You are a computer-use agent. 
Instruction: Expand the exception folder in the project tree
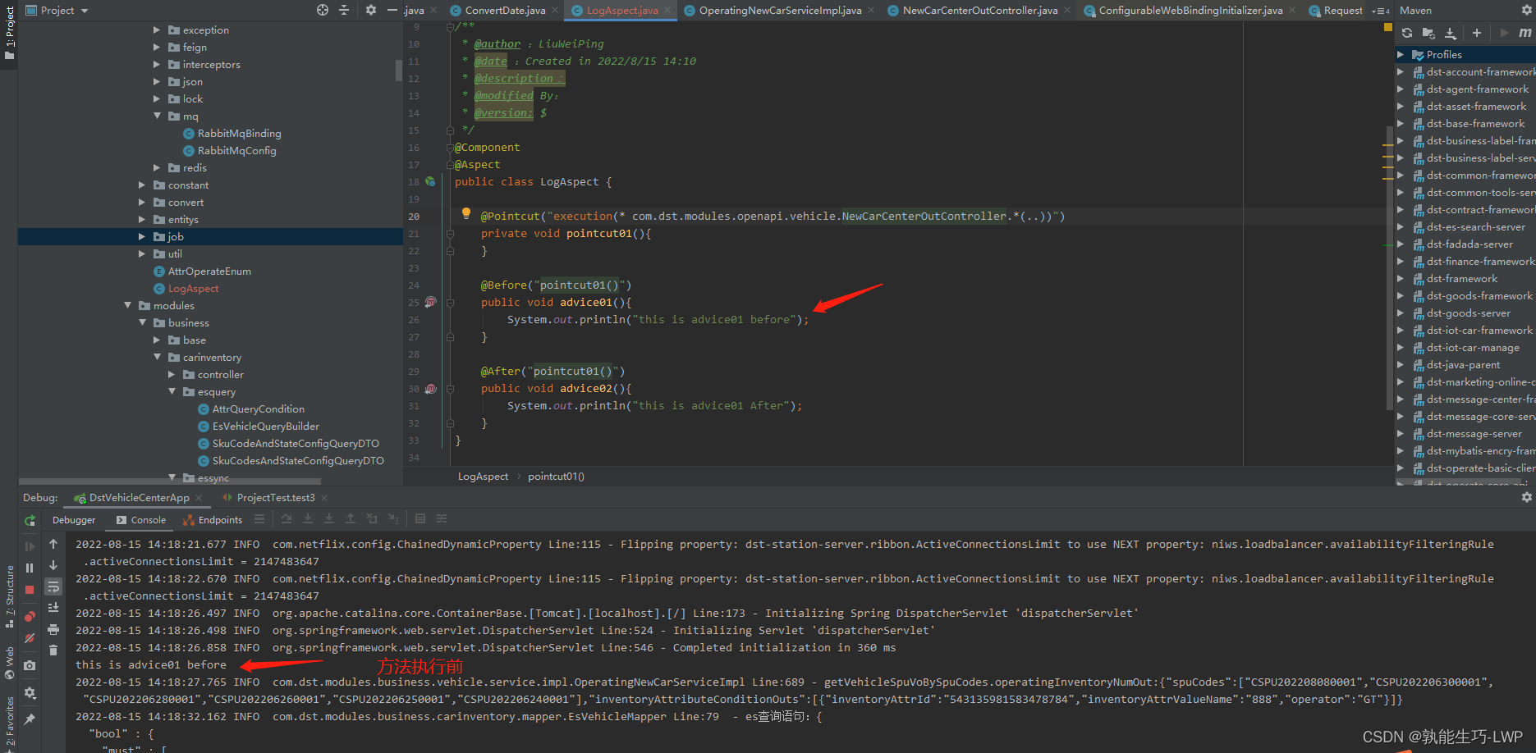tap(155, 30)
